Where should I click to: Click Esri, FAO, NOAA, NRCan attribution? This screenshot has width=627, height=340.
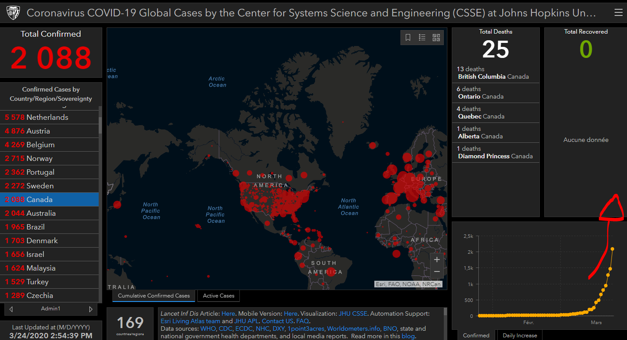(x=408, y=284)
